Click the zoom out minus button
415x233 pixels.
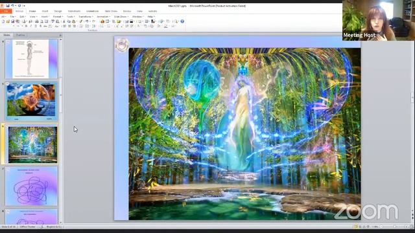[381, 227]
